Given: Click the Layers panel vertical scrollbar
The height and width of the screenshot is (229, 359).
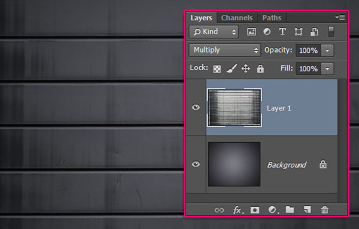Looking at the screenshot, I should click(342, 140).
